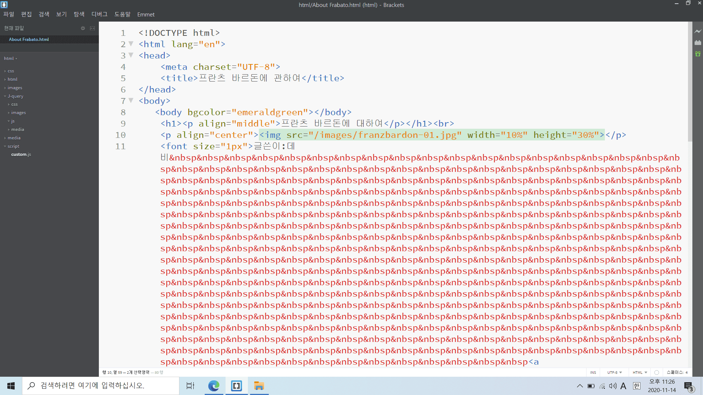This screenshot has width=703, height=395.
Task: Open the Task View taskbar icon
Action: point(190,386)
